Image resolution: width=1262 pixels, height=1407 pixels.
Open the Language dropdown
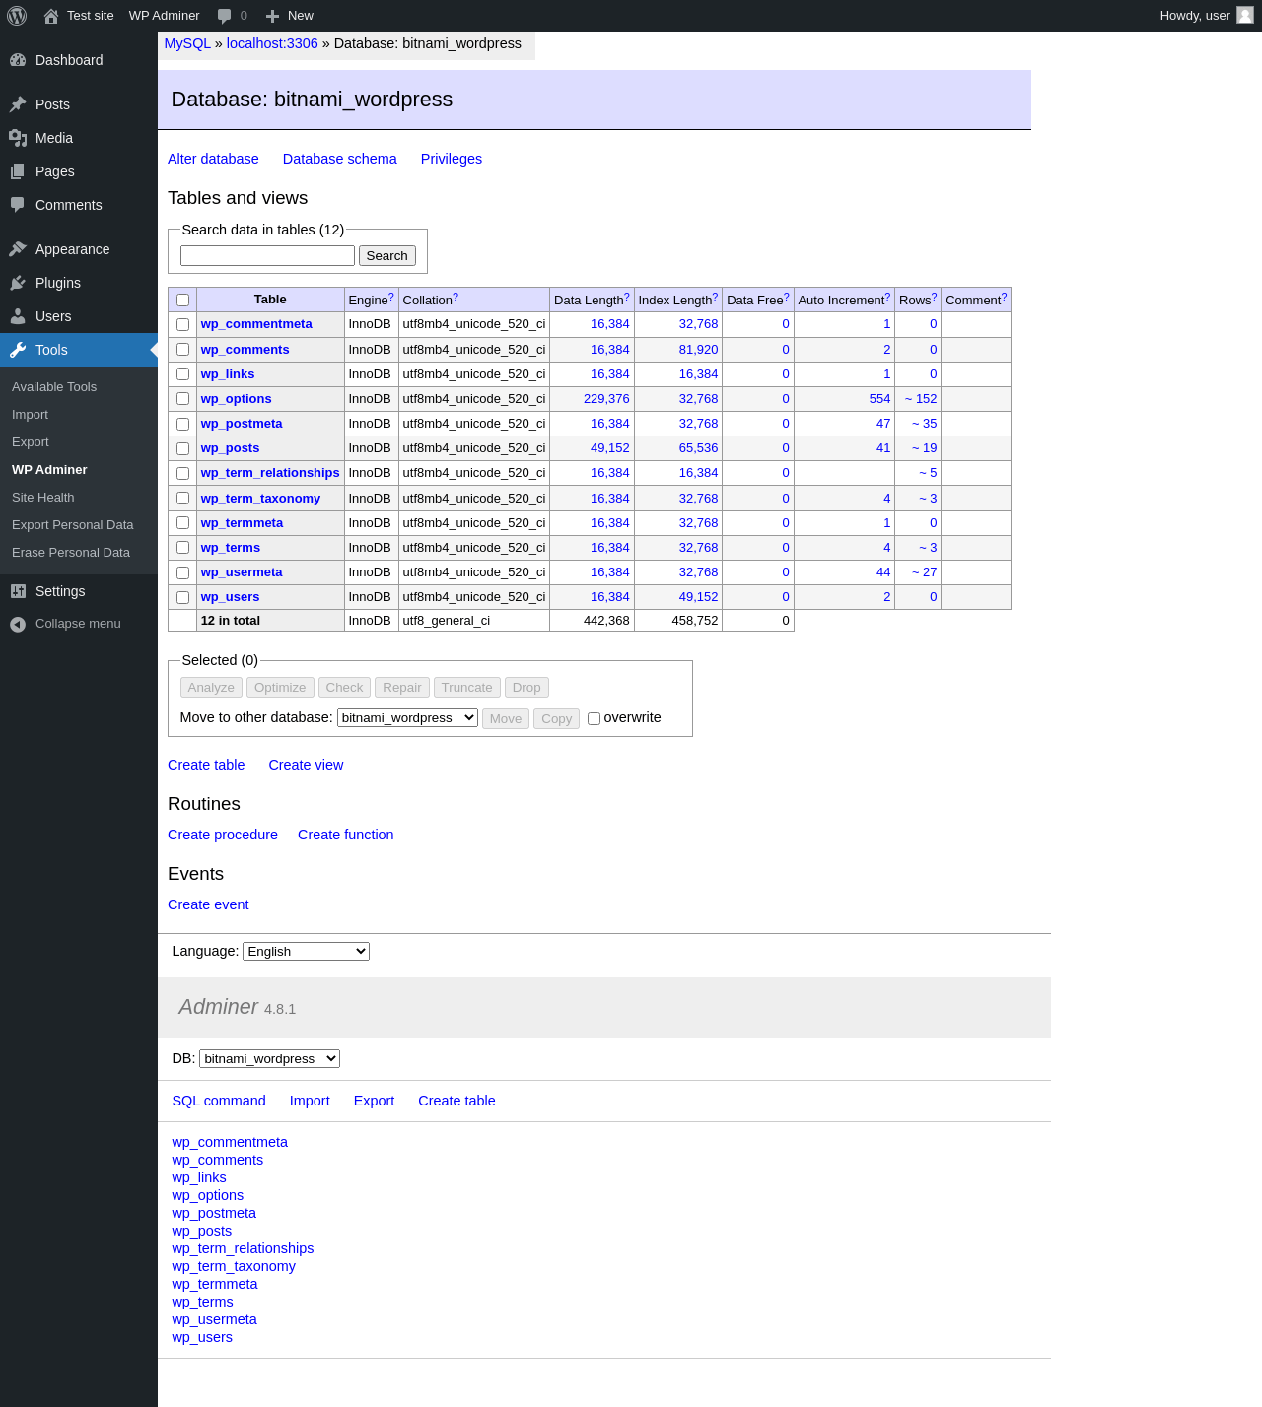point(306,951)
